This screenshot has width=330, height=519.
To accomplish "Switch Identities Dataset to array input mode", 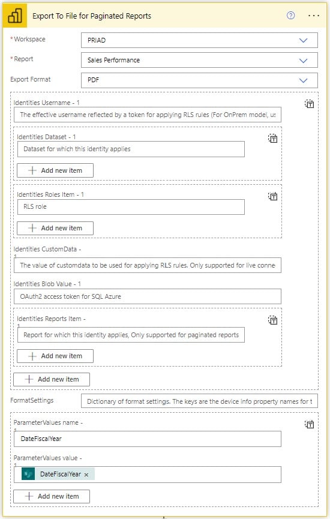I will (272, 139).
